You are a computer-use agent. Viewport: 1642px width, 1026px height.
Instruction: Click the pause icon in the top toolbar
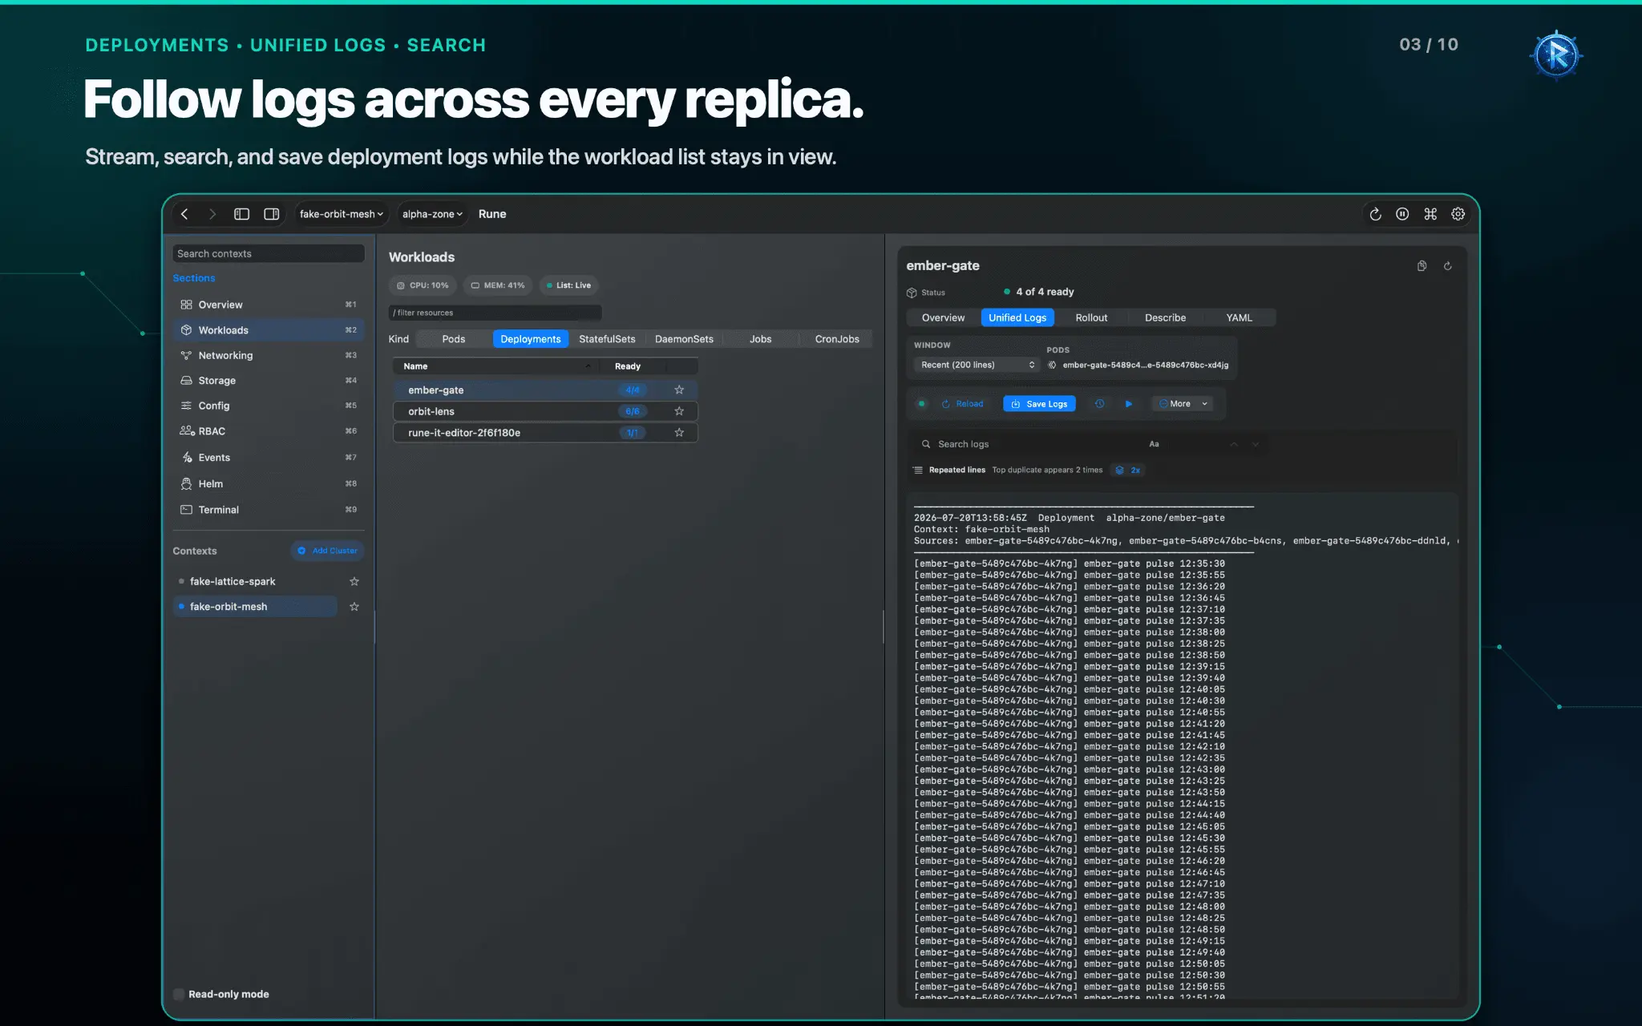click(x=1402, y=214)
